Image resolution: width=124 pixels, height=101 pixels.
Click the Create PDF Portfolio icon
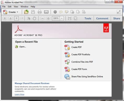click(x=67, y=55)
